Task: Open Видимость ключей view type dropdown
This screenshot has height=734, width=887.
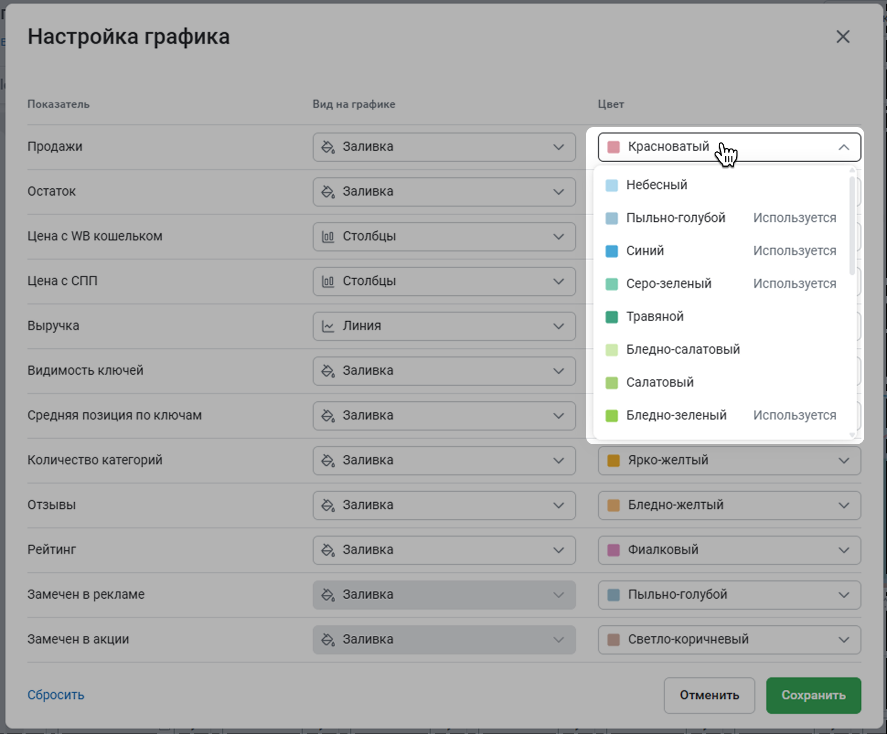Action: pyautogui.click(x=443, y=371)
